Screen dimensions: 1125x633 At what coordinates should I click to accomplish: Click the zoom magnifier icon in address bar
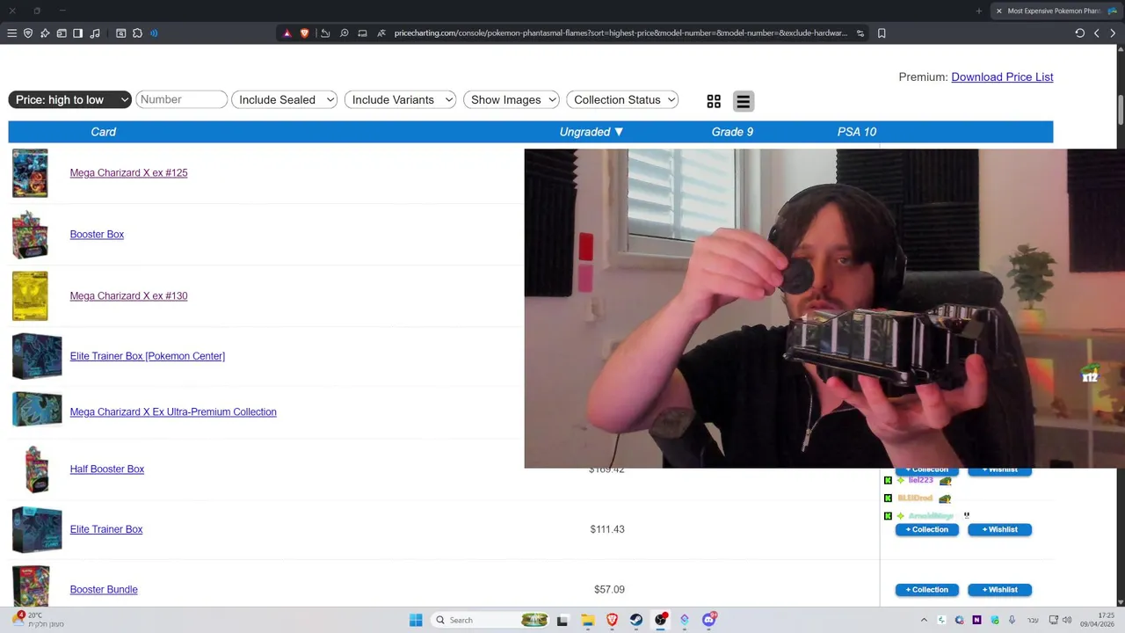tap(345, 33)
